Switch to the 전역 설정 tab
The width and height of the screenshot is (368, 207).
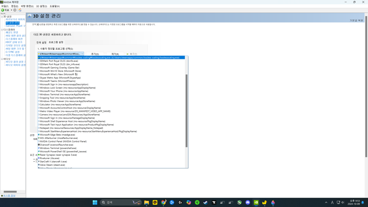(x=41, y=42)
